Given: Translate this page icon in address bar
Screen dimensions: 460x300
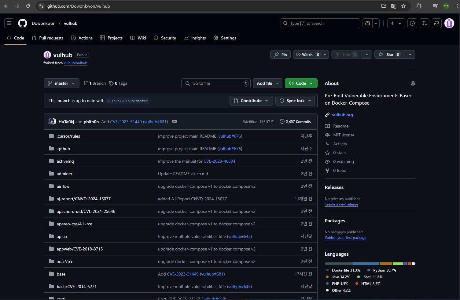Looking at the screenshot, I should pos(394,6).
